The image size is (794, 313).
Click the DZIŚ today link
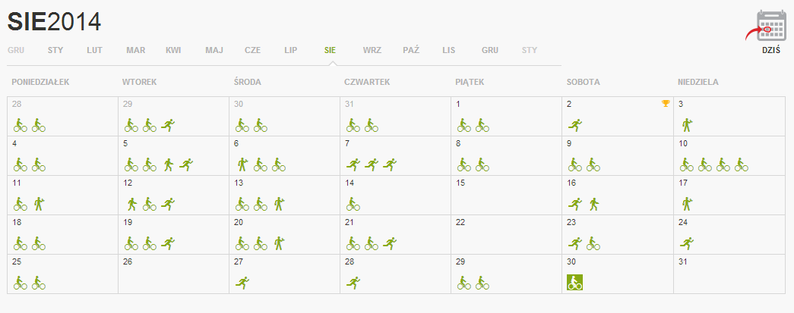770,51
